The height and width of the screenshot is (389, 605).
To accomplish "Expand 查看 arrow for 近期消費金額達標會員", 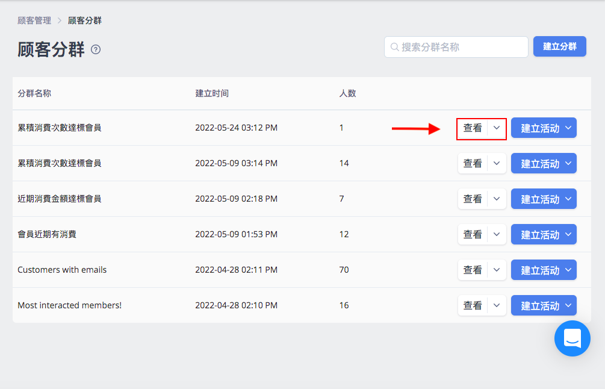I will tap(497, 199).
